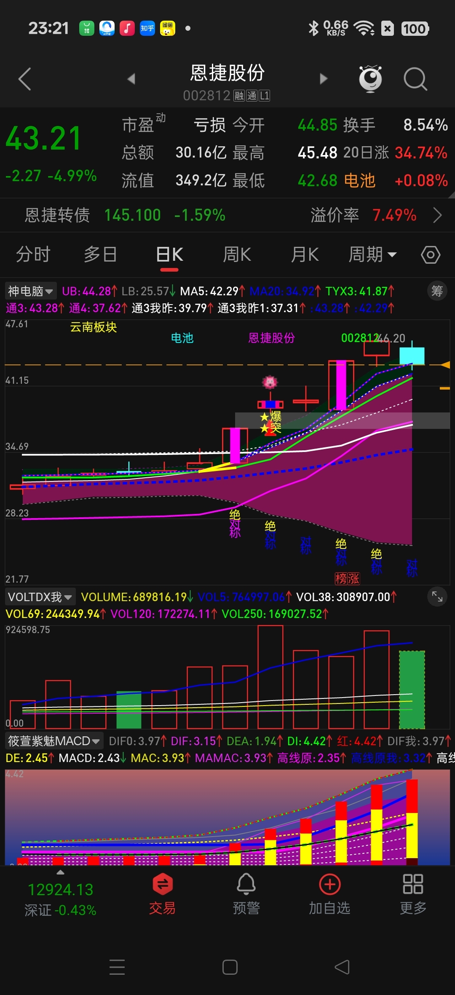This screenshot has height=995, width=455.
Task: Tap the Android back triangle button
Action: click(342, 967)
